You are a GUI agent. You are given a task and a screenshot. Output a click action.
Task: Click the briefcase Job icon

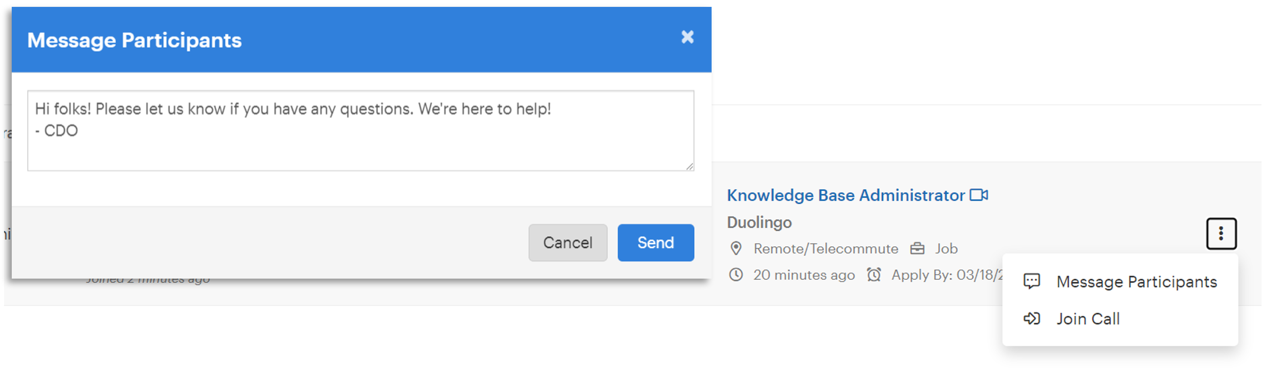coord(917,248)
